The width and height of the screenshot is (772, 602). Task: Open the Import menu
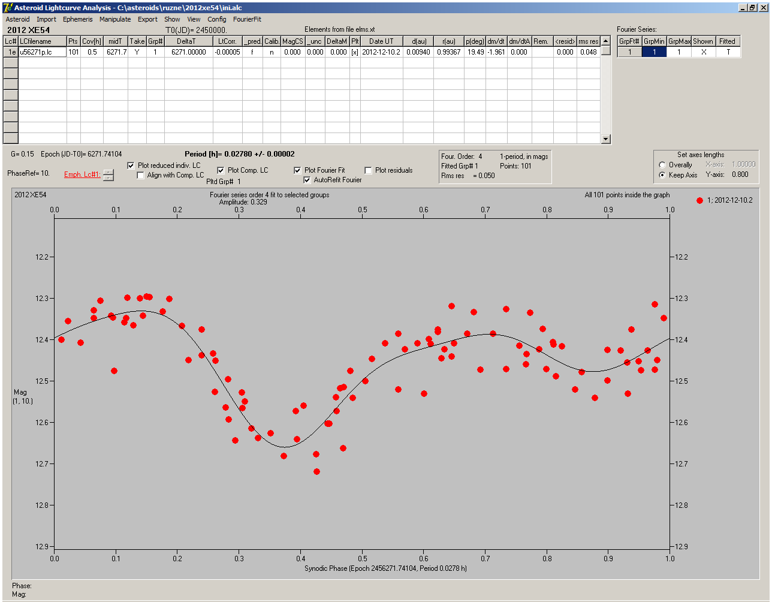pyautogui.click(x=46, y=19)
